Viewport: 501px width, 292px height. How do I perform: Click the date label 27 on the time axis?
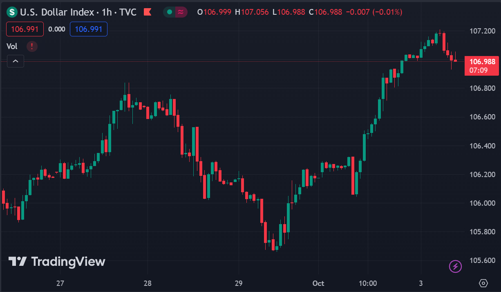coord(60,283)
